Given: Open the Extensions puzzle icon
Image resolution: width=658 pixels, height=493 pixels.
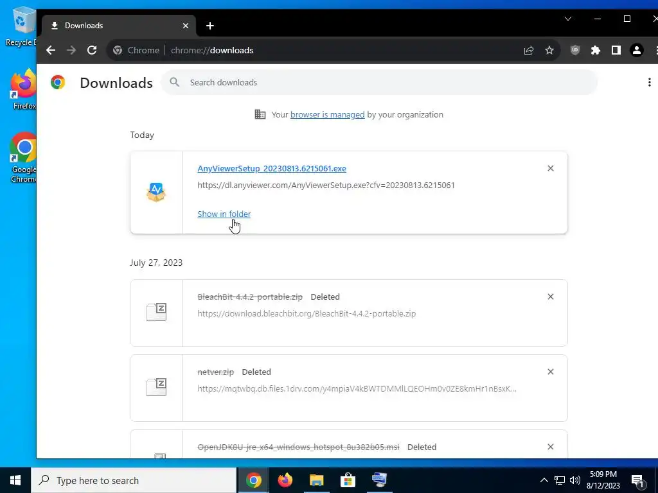Looking at the screenshot, I should coord(596,50).
